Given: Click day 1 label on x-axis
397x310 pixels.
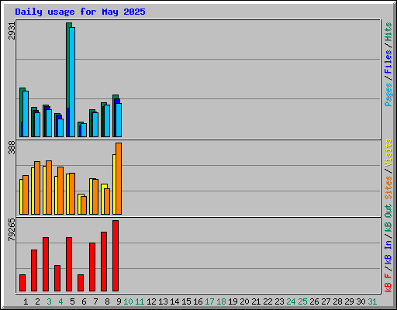Looking at the screenshot, I should click(26, 301).
